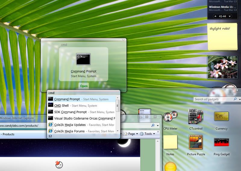This screenshot has width=241, height=171.
Task: Pick SDK Command Prompt result
Action: [x=81, y=112]
